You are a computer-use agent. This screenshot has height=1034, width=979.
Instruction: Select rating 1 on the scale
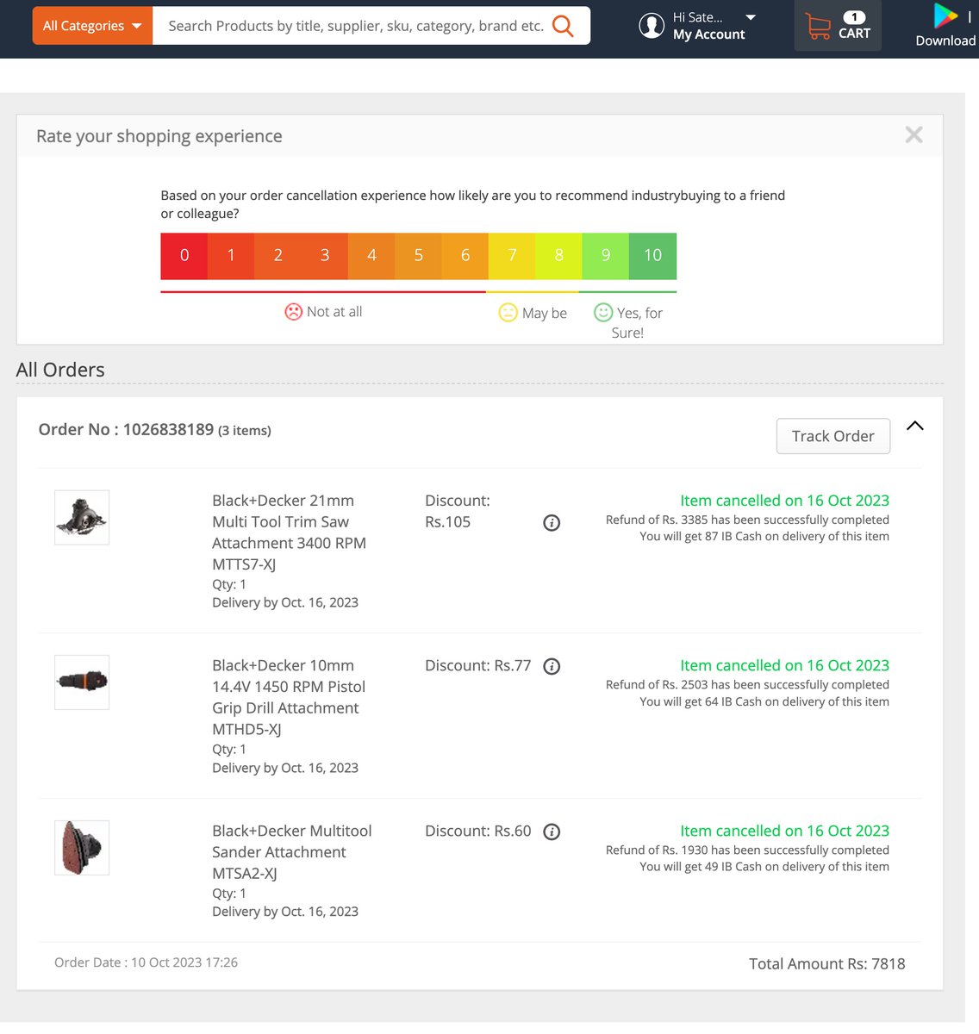point(231,256)
